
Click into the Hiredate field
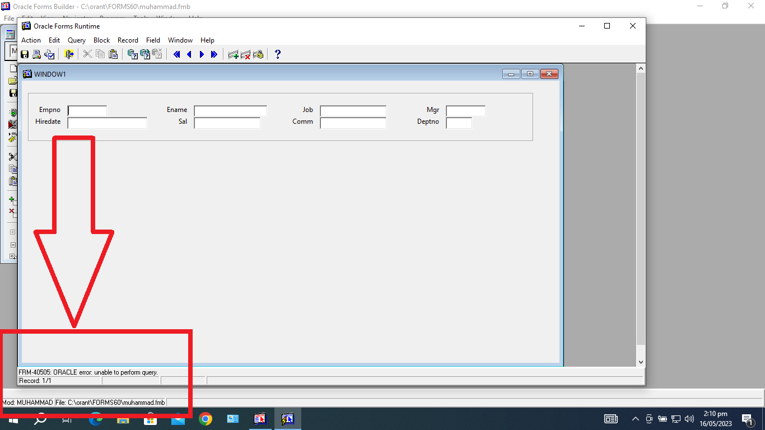[107, 123]
